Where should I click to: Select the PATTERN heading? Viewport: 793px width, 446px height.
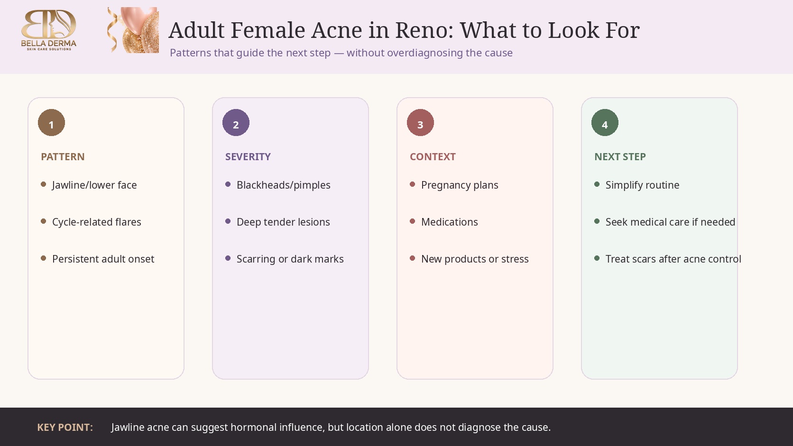click(63, 157)
